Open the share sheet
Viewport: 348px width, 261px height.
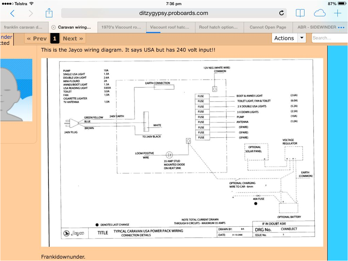[x=49, y=13]
